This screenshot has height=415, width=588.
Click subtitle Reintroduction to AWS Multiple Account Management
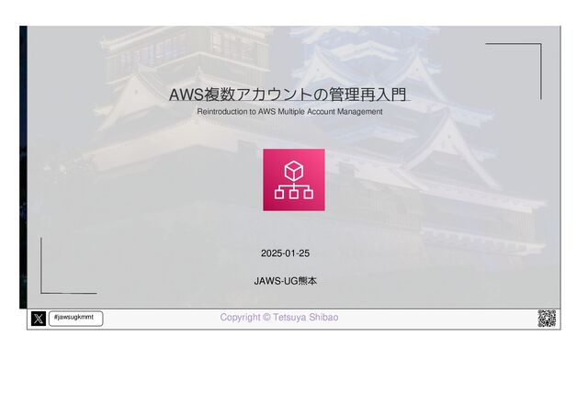[290, 112]
